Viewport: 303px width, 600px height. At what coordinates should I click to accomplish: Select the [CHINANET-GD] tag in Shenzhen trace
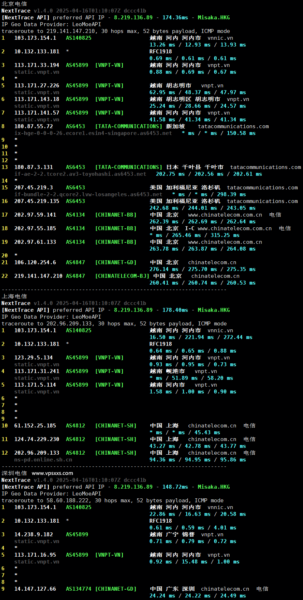(116, 589)
